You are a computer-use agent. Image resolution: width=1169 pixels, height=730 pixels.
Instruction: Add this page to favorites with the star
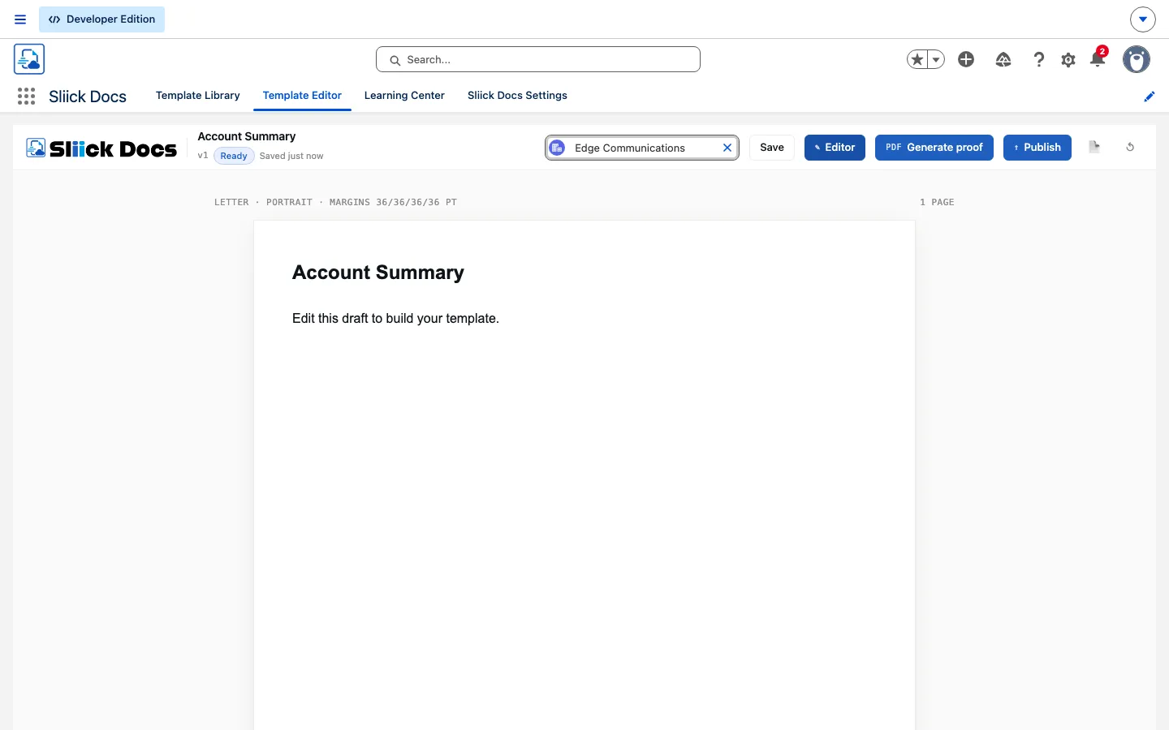pos(917,59)
